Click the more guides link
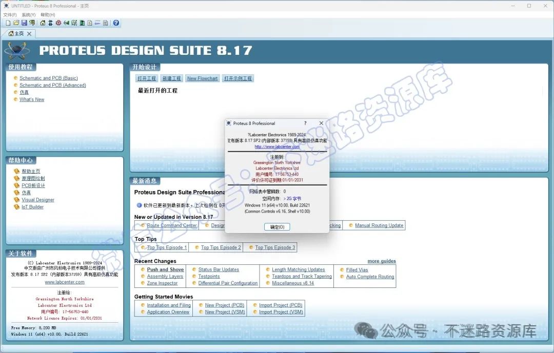Image resolution: width=554 pixels, height=353 pixels. (x=382, y=261)
